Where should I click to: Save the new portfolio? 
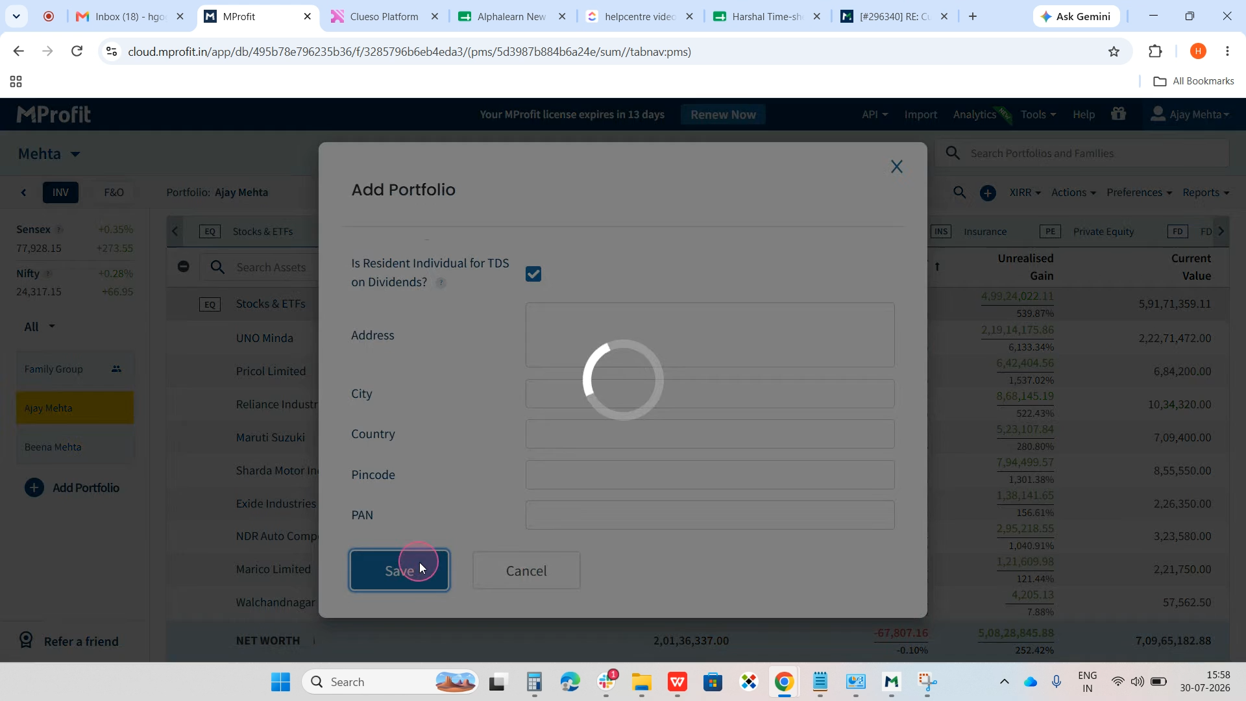[399, 571]
